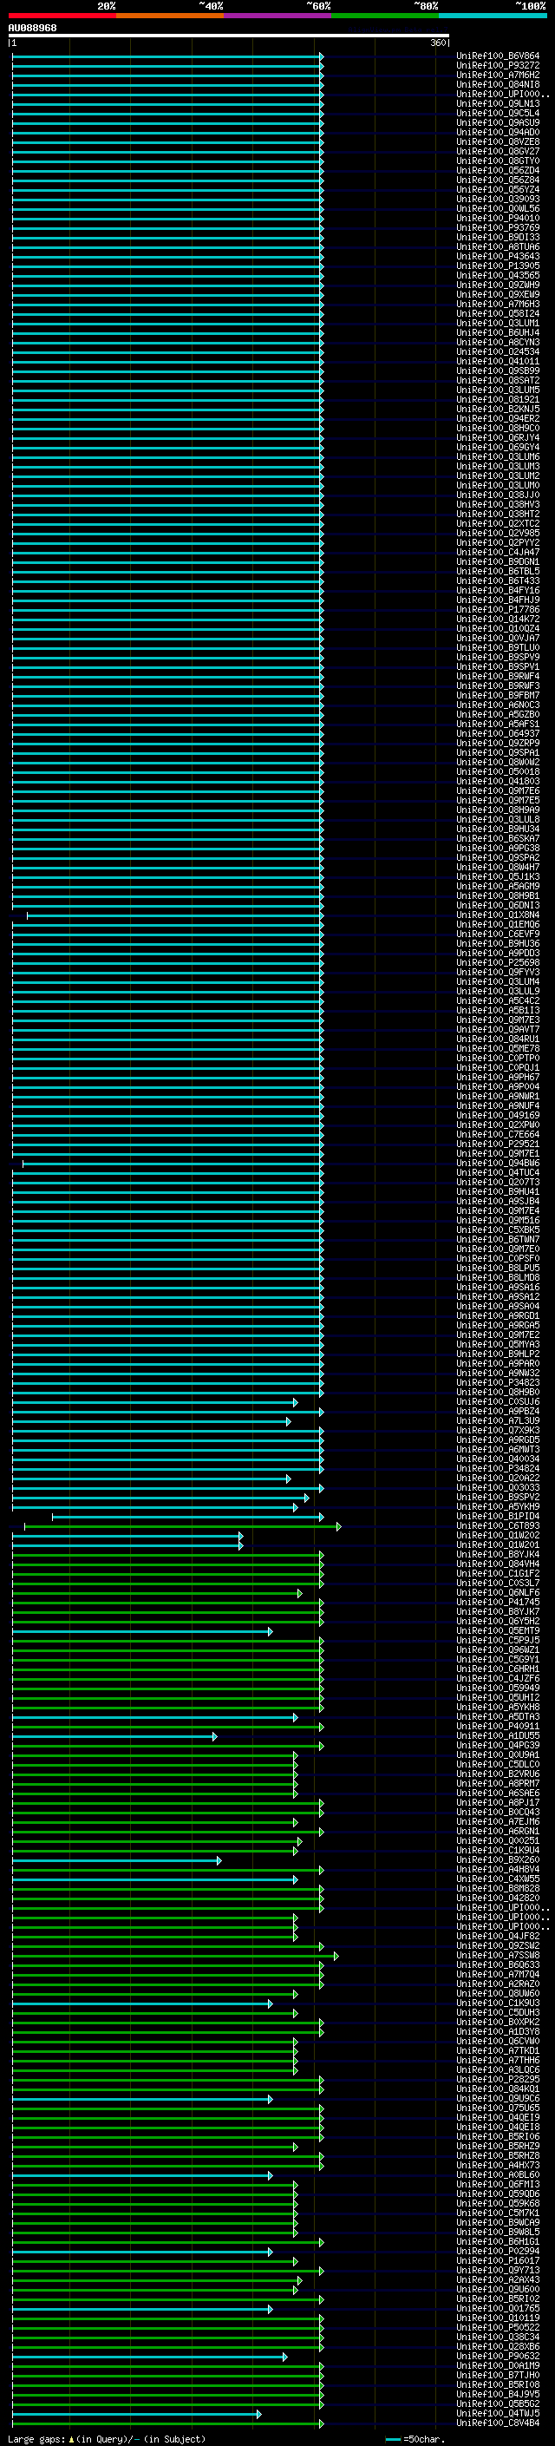
Task: Select the UniRef100_Q9ASU9 label
Action: [x=498, y=122]
